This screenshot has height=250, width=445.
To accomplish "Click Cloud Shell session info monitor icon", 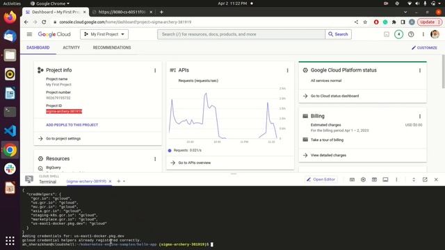I will click(x=385, y=179).
